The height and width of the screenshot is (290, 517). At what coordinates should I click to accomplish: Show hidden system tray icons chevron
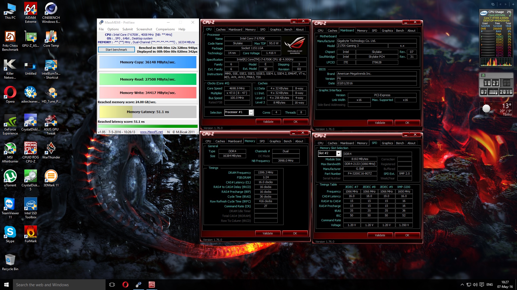click(462, 285)
